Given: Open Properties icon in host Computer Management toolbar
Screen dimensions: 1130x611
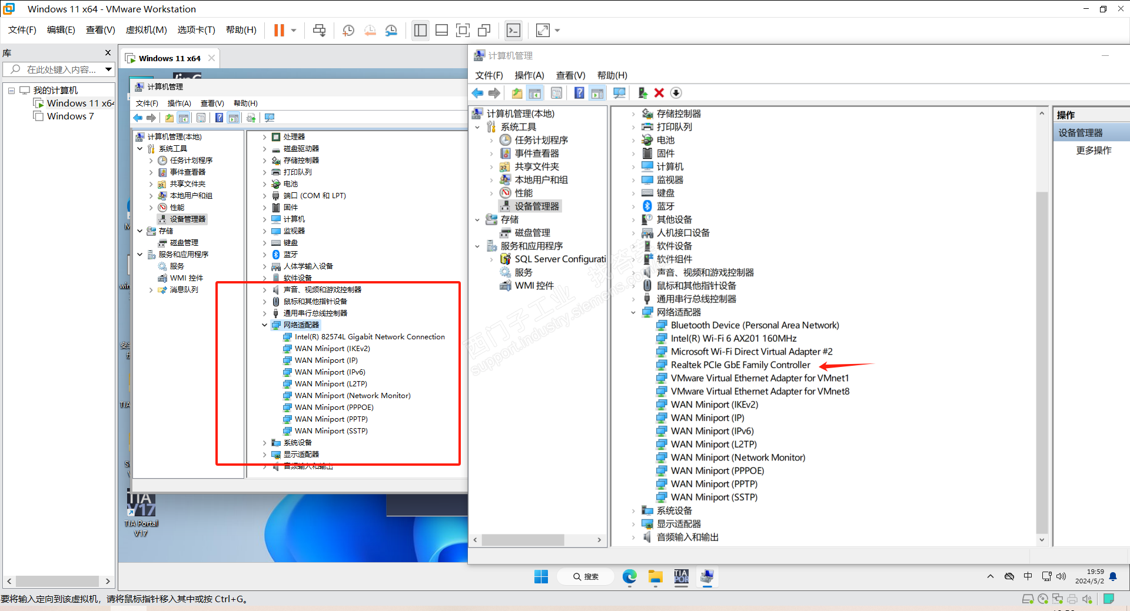Looking at the screenshot, I should 556,93.
